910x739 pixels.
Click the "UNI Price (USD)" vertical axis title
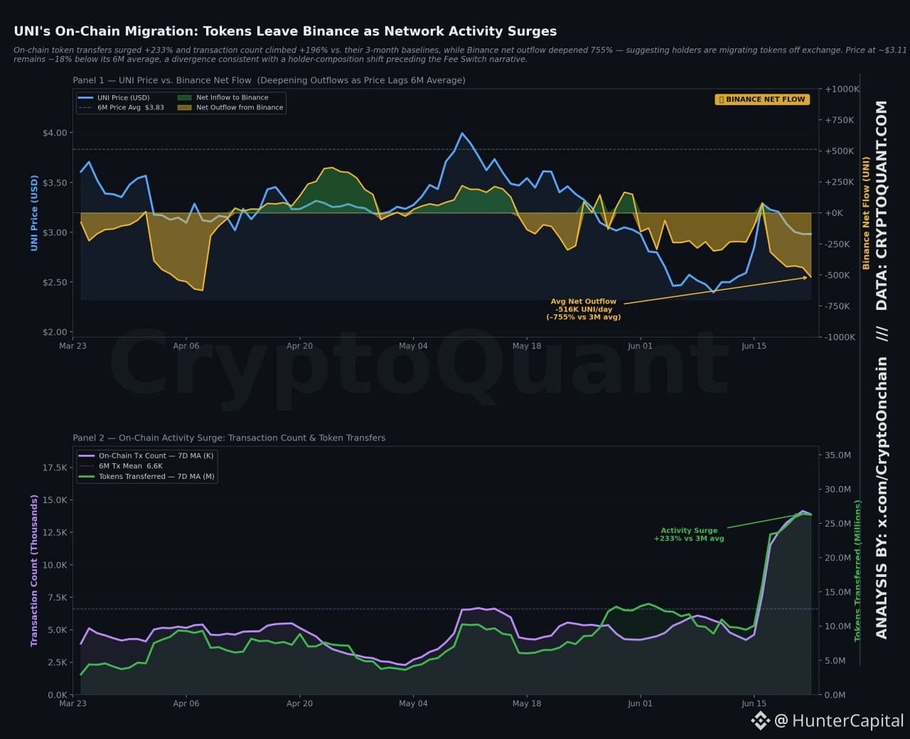coord(34,213)
